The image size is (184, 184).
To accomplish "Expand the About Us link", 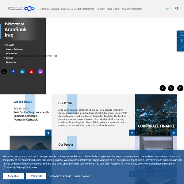I will coord(10,45).
